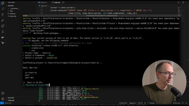Open todos.db in the file tree
The image size is (189, 106).
click(13, 16)
